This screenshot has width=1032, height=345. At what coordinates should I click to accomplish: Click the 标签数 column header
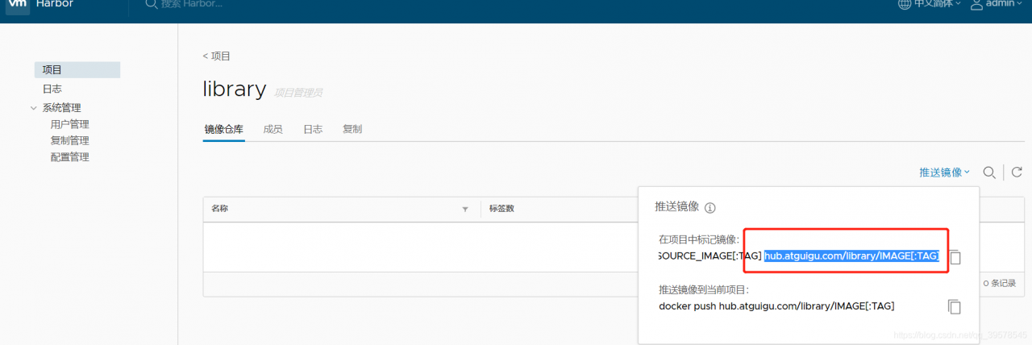coord(501,208)
